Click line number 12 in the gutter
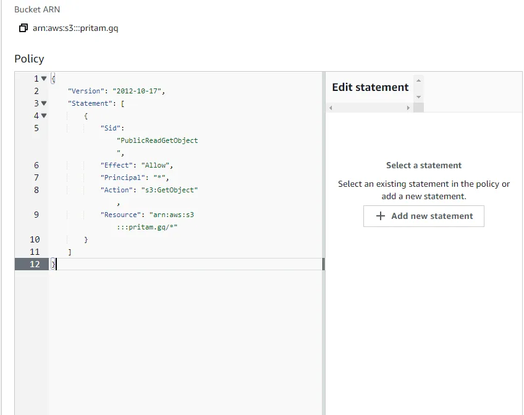 (35, 264)
